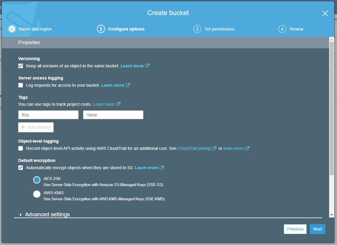The width and height of the screenshot is (337, 245).
Task: Go to the Name and region step
Action: coord(35,29)
